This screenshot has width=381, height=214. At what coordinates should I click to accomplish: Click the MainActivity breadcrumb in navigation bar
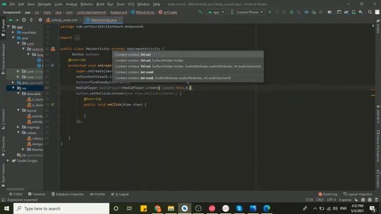[x=143, y=12]
